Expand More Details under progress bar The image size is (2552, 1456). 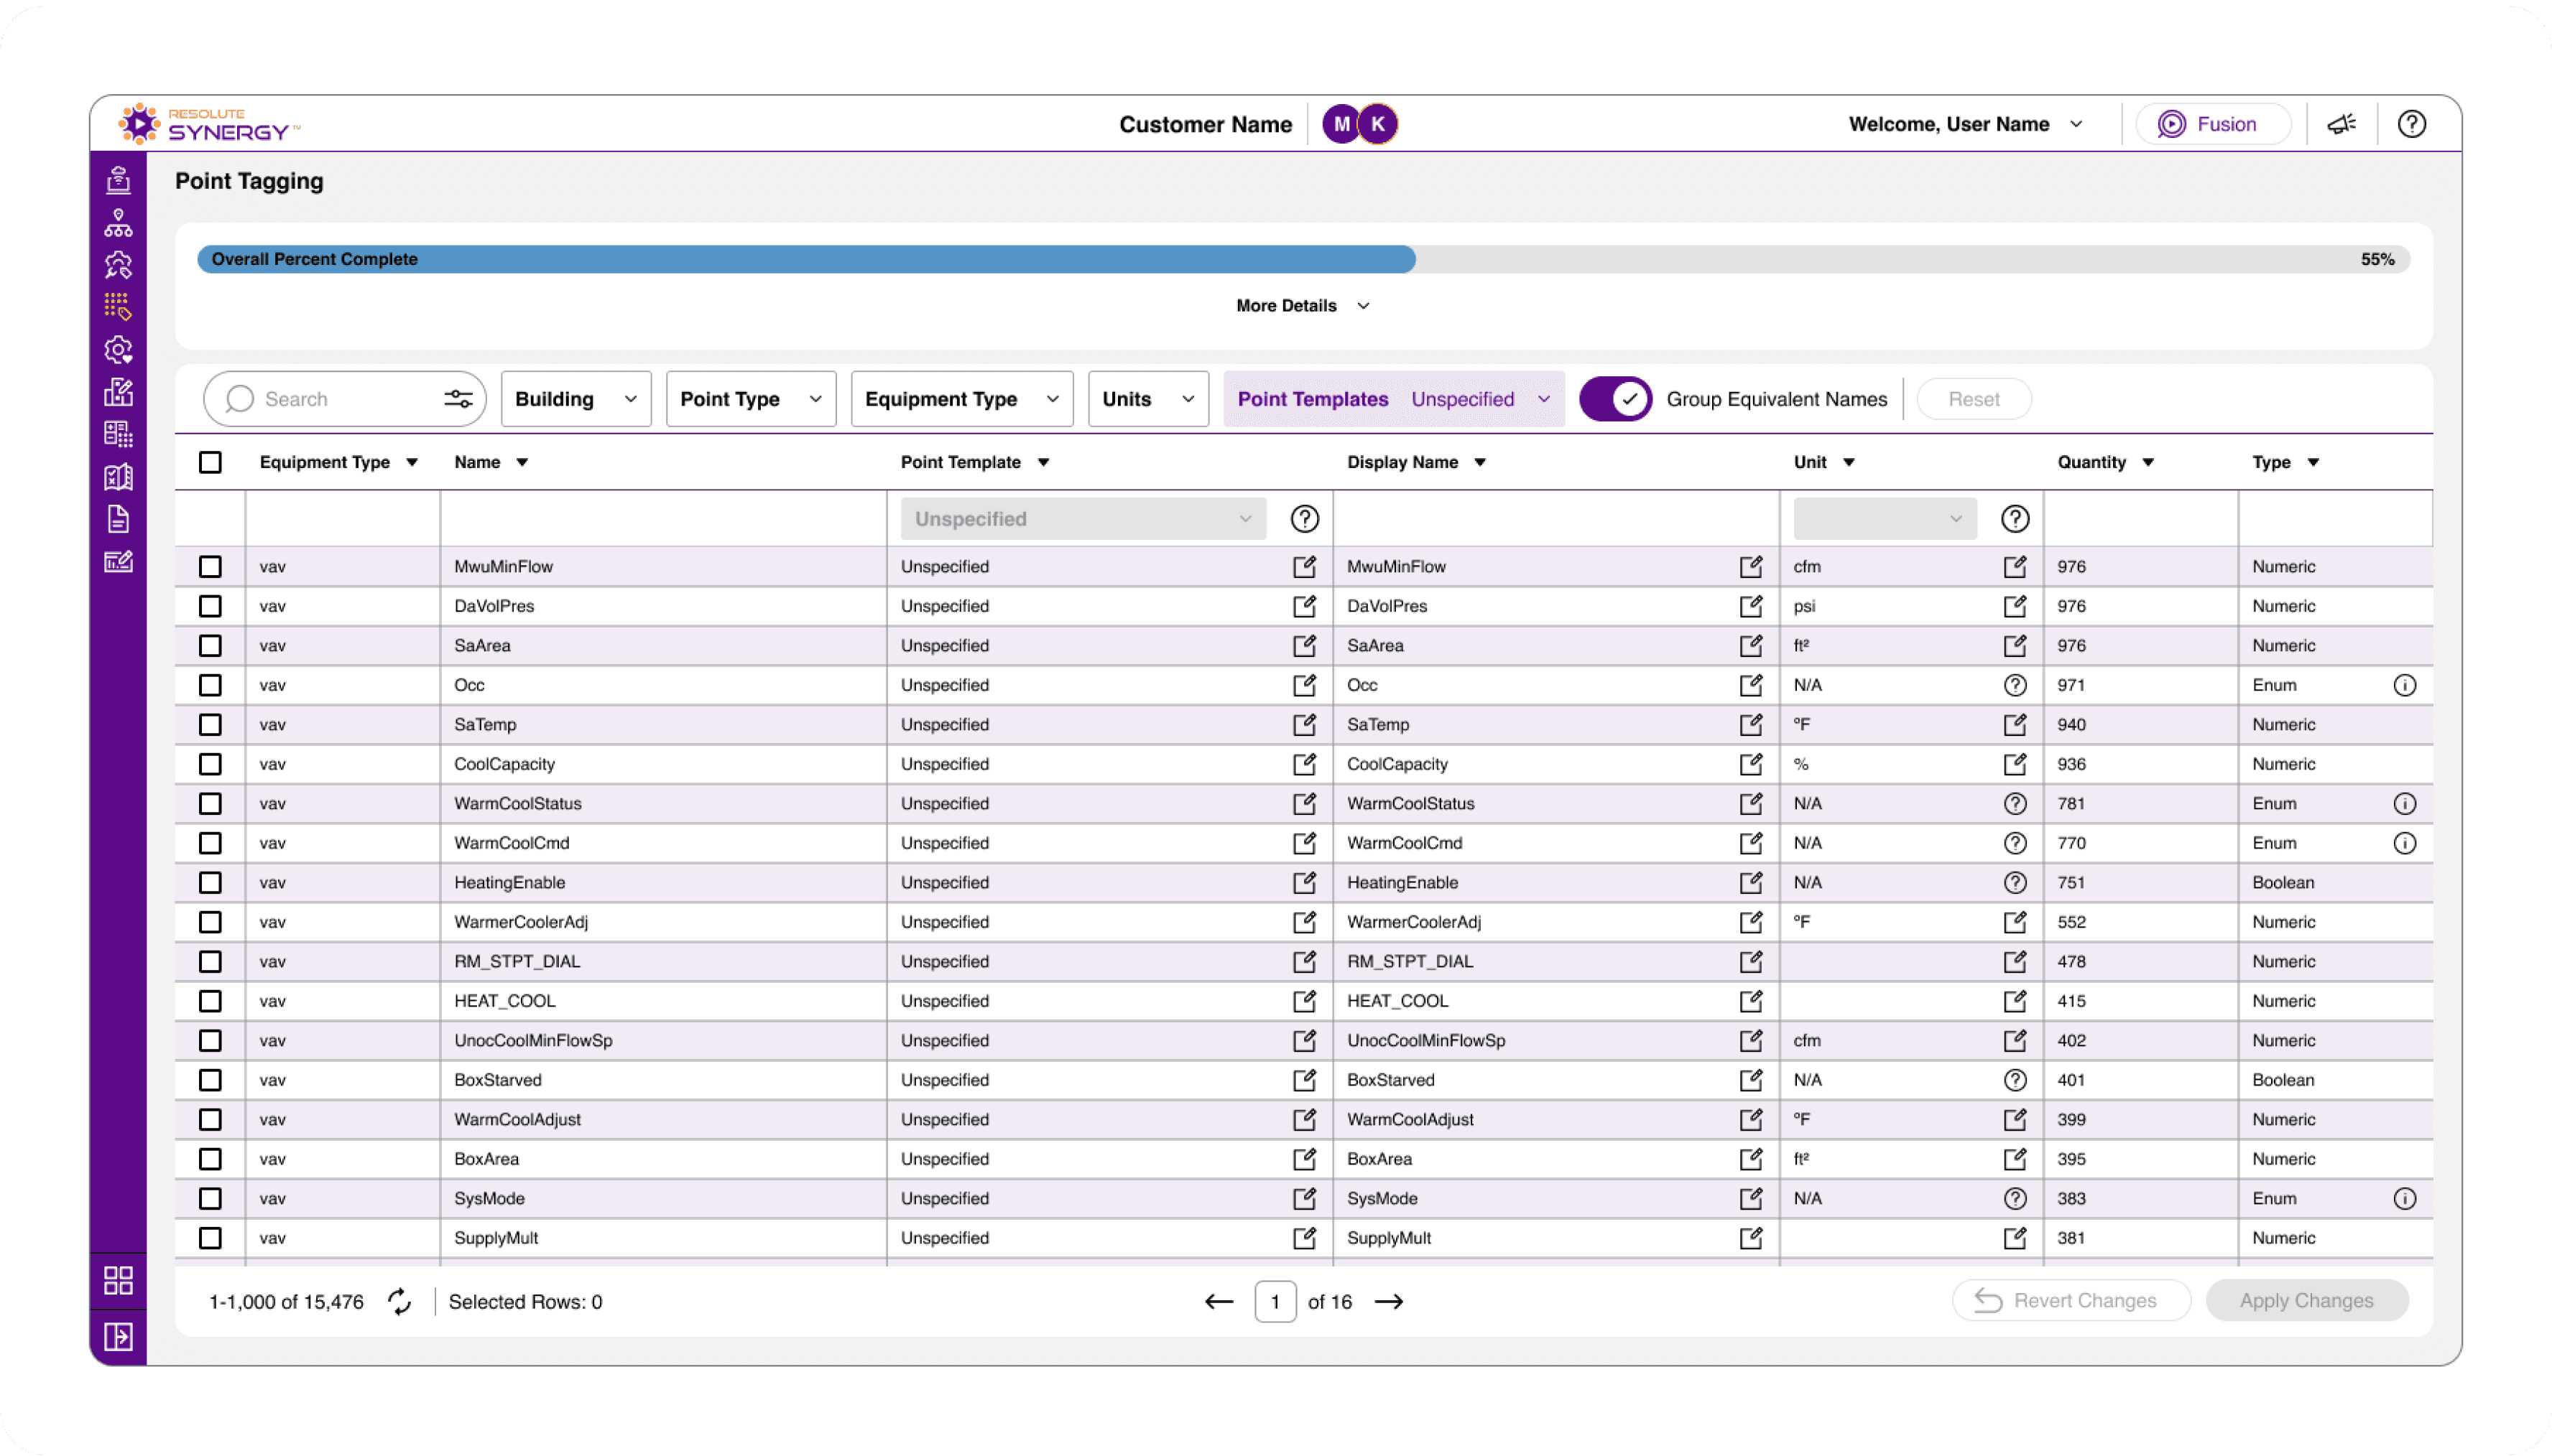pyautogui.click(x=1302, y=306)
